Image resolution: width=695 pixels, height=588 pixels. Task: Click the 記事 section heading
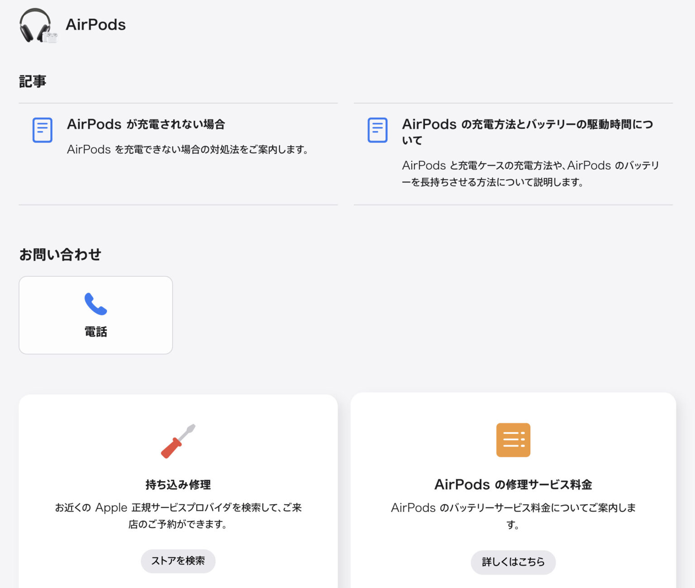[32, 81]
